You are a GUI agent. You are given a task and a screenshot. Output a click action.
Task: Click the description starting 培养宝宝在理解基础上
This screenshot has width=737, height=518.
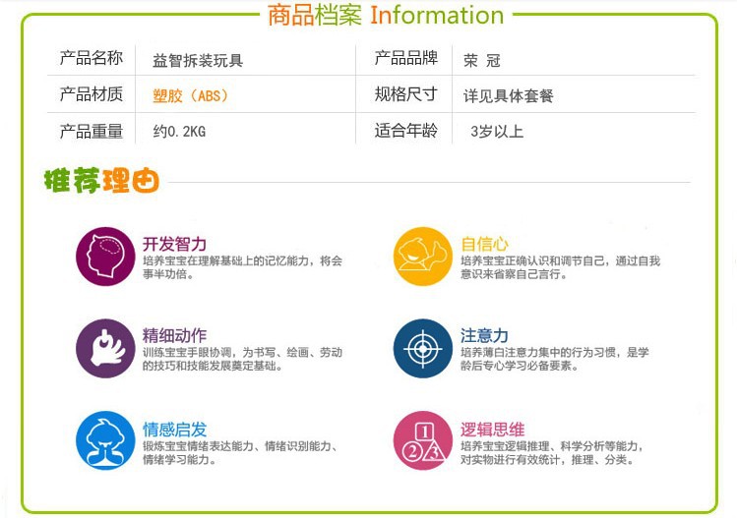242,267
